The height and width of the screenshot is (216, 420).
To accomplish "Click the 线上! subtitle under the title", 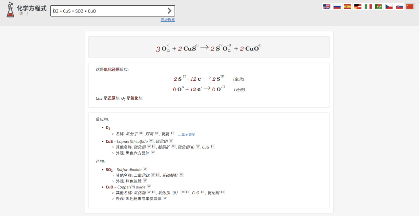I will (24, 13).
